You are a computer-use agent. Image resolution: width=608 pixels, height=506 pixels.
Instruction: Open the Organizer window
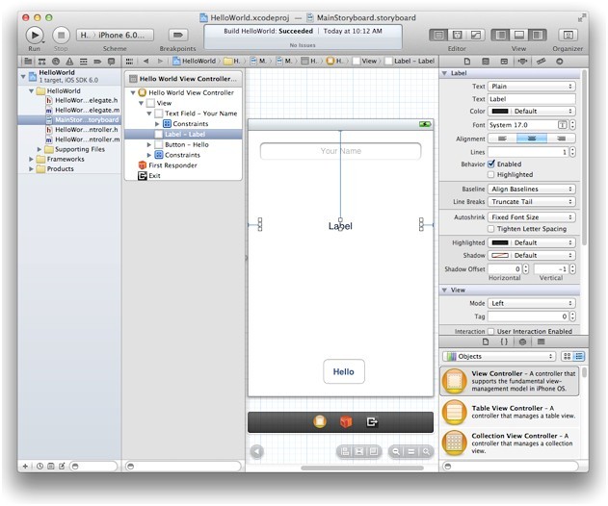click(568, 35)
